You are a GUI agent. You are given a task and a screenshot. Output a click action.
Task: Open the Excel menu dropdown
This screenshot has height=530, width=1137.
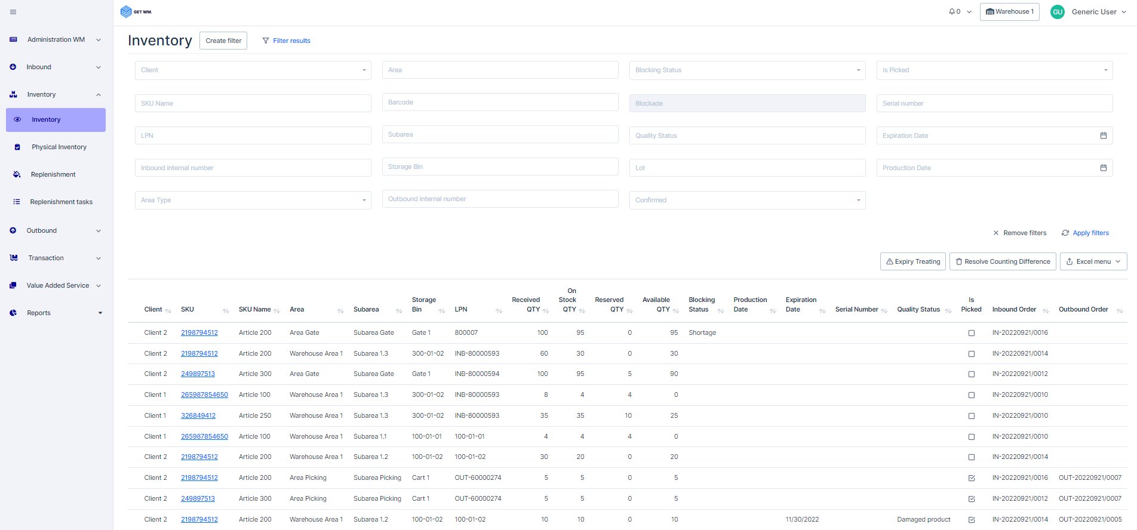[x=1093, y=261]
